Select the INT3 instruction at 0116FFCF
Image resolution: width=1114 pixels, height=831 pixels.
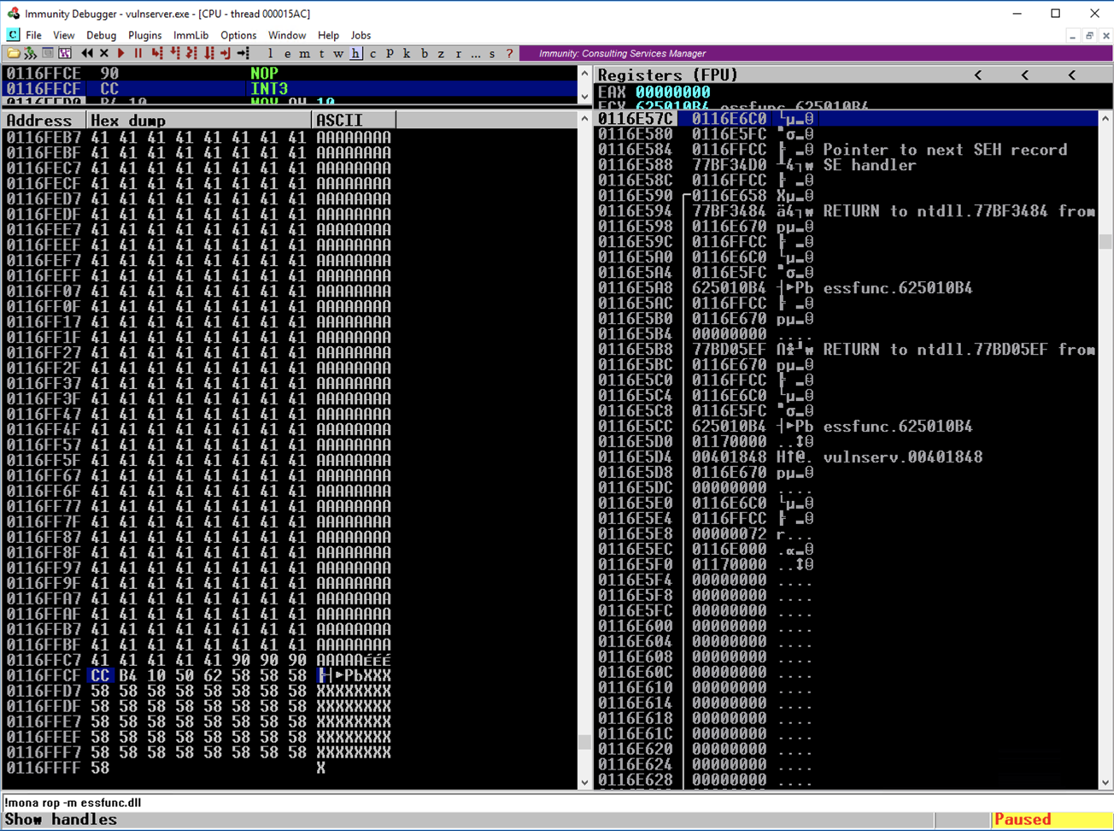tap(290, 89)
